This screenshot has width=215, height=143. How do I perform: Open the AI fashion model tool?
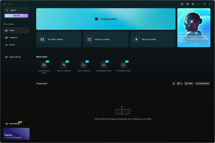(x=123, y=66)
